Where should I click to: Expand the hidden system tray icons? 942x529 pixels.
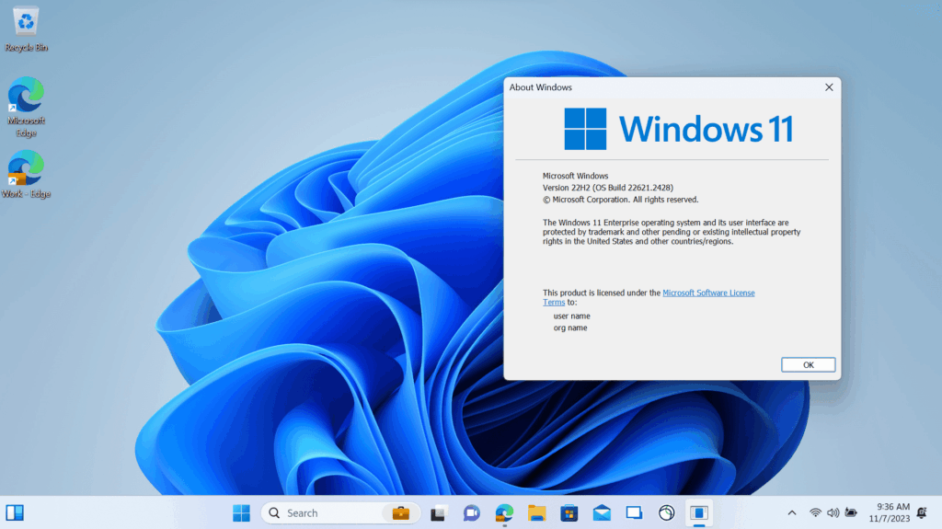792,512
